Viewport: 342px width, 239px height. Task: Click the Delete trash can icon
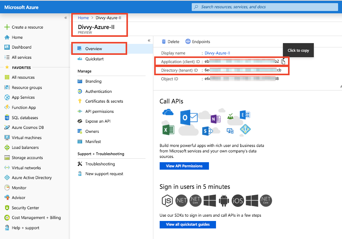pos(164,42)
